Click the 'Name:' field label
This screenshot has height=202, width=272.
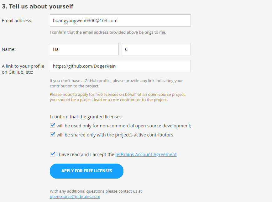tap(9, 49)
